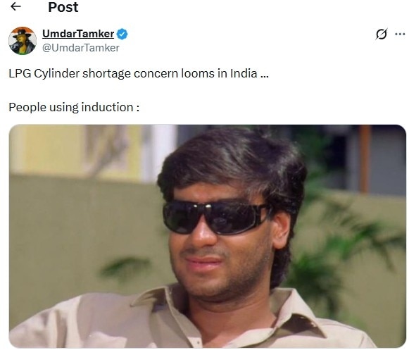Open the three-dot more options menu
409x362 pixels.
400,34
